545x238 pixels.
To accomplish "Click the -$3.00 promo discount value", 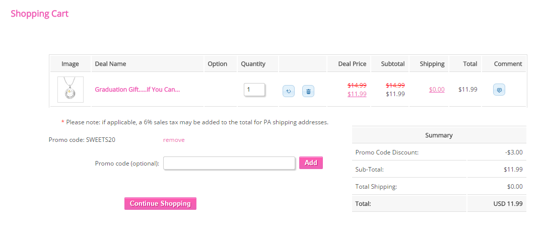I will tap(514, 152).
